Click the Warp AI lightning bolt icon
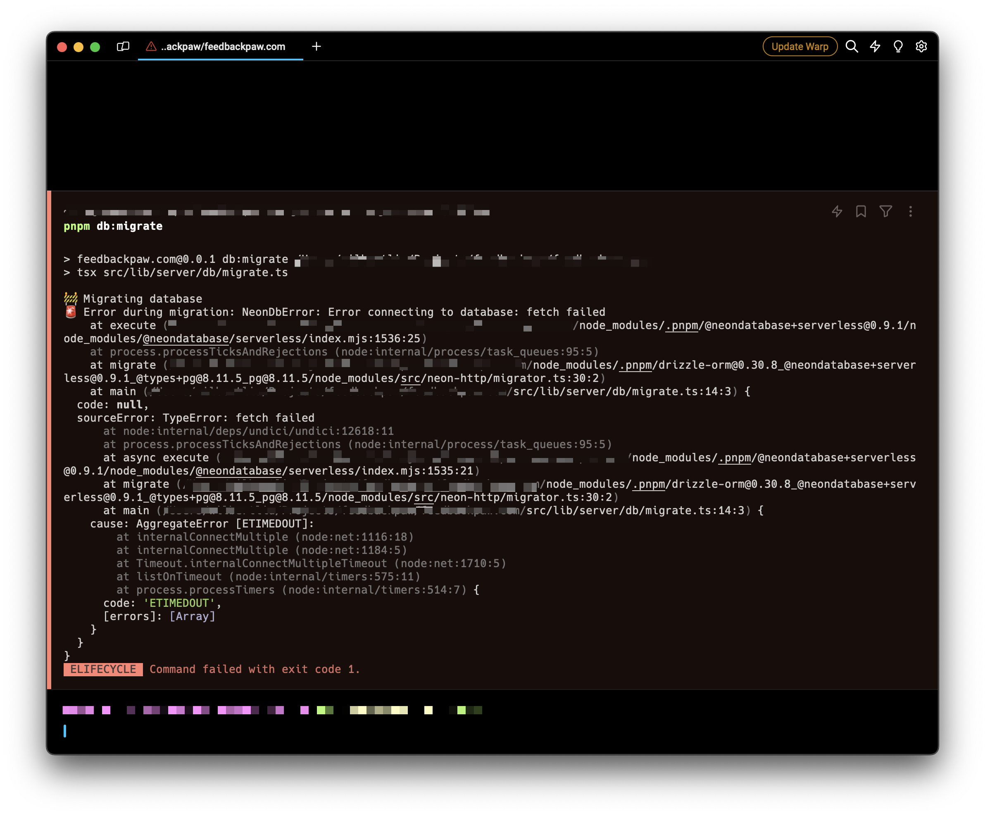This screenshot has height=816, width=985. (875, 46)
